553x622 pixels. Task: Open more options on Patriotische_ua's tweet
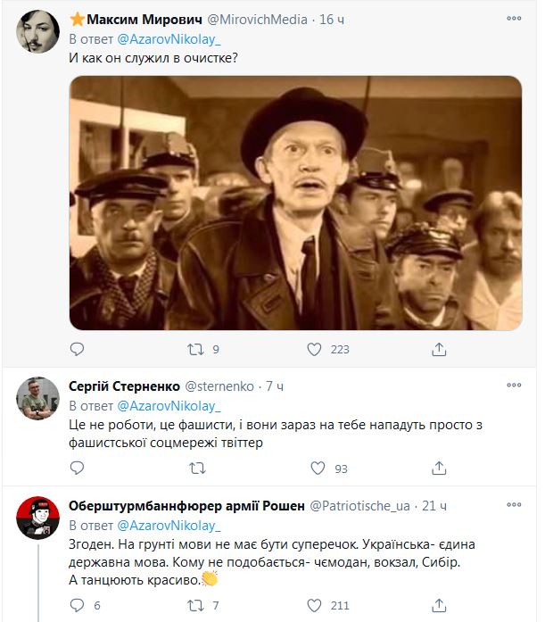tap(514, 505)
